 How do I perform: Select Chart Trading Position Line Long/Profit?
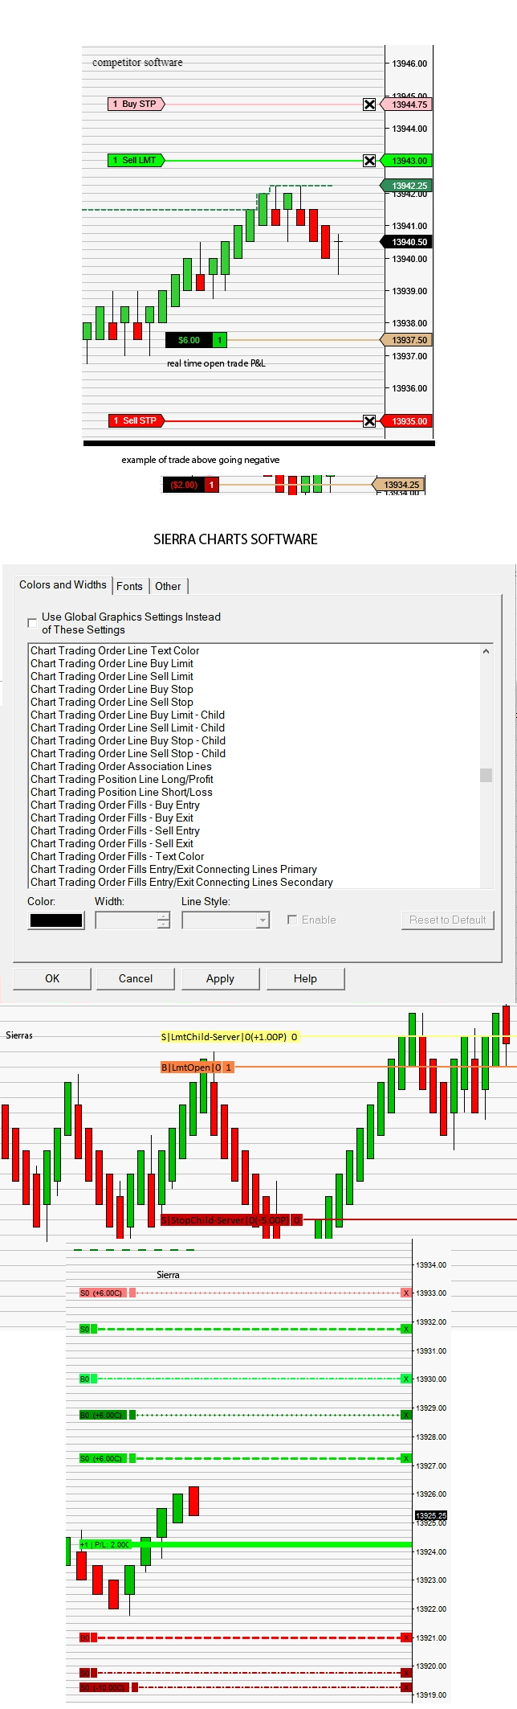(x=122, y=780)
